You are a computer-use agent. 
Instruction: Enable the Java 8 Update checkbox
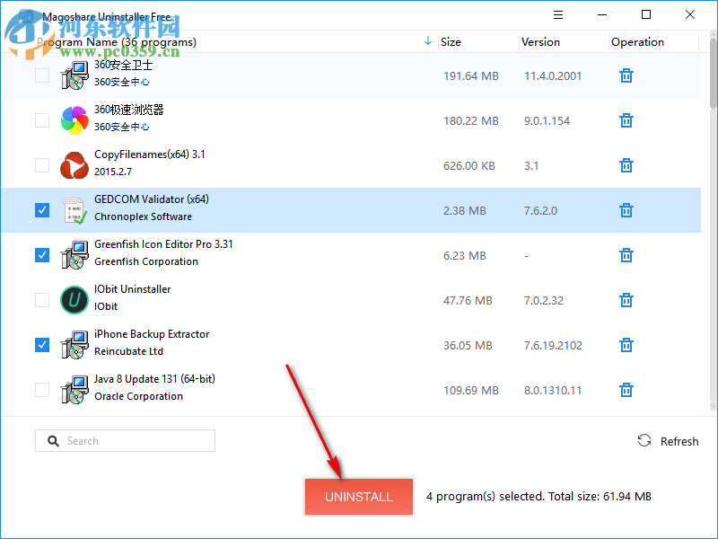41,390
